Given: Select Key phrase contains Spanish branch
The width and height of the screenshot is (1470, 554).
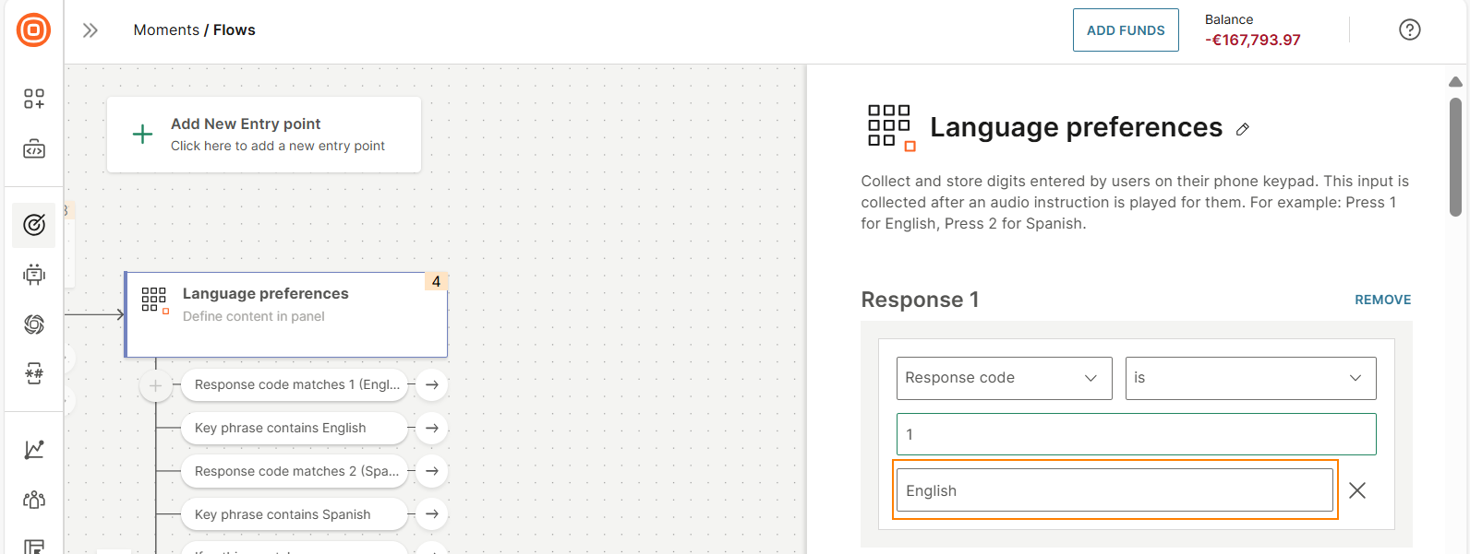Looking at the screenshot, I should (295, 514).
